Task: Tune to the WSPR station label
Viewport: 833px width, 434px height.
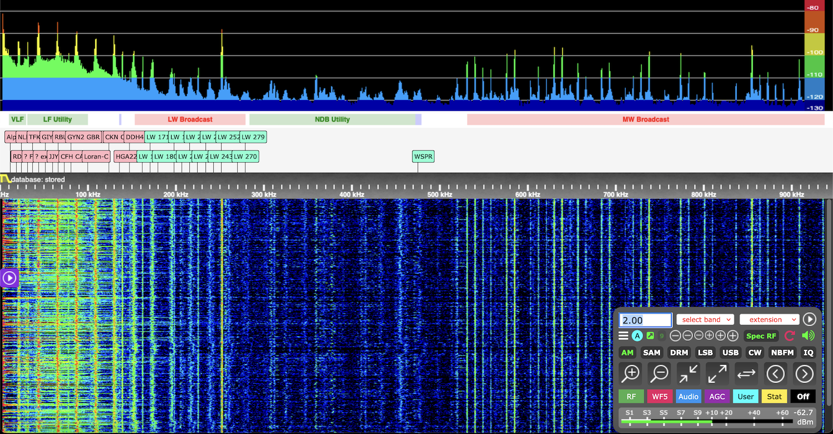Action: pyautogui.click(x=423, y=157)
